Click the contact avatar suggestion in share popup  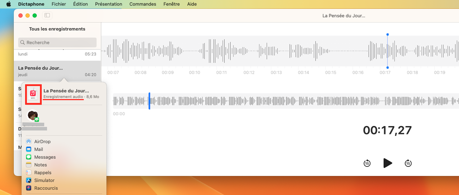(x=33, y=116)
